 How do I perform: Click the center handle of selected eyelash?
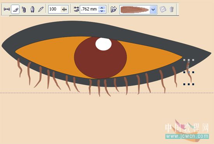click(189, 72)
